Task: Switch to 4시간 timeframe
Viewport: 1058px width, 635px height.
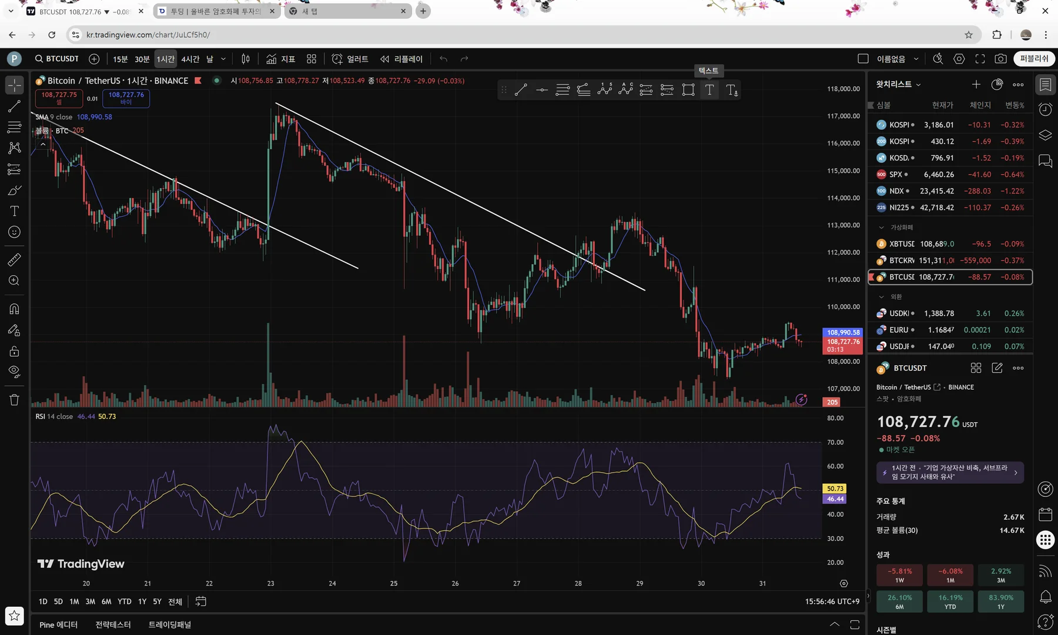Action: pos(190,59)
